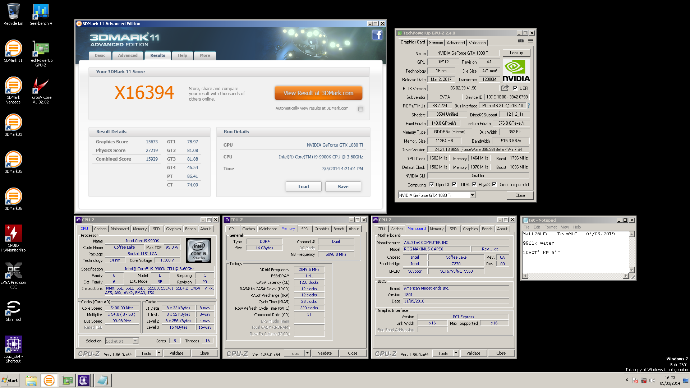
Task: Click Notepad vertical scrollbar up arrow
Action: 632,234
